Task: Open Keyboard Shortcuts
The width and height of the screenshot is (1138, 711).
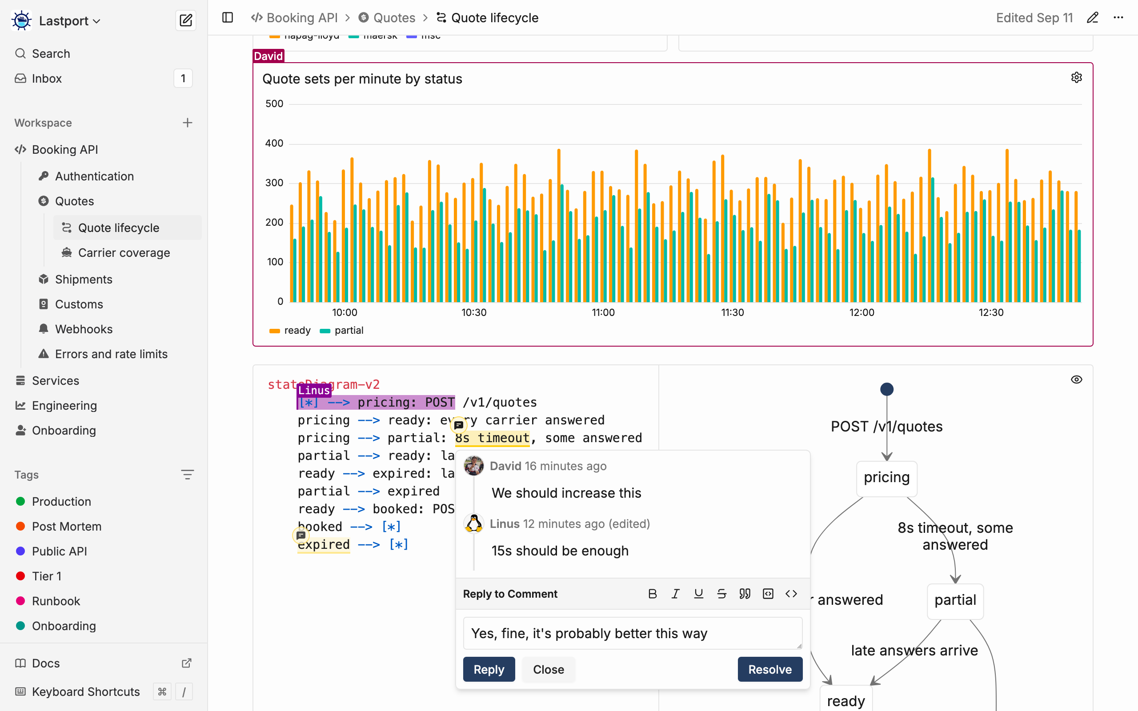Action: pyautogui.click(x=104, y=692)
